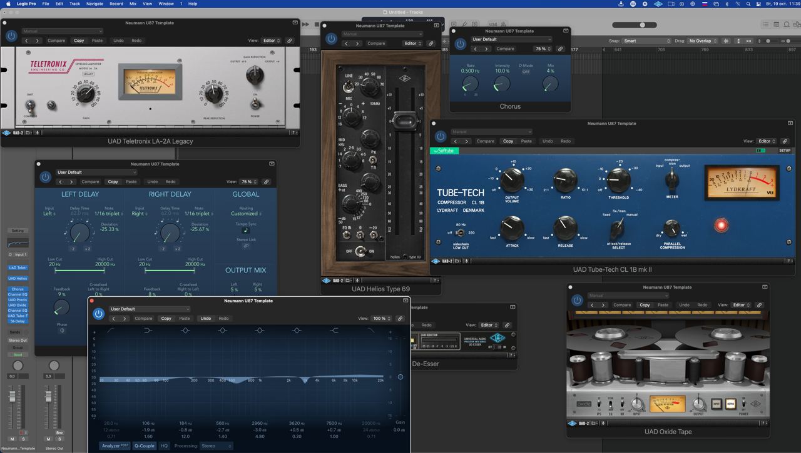Solo the Stereo Out channel strip

point(59,439)
